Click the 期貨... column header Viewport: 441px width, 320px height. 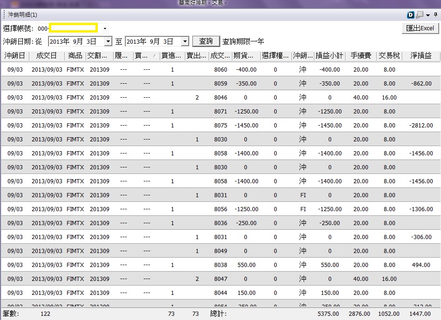(x=245, y=56)
